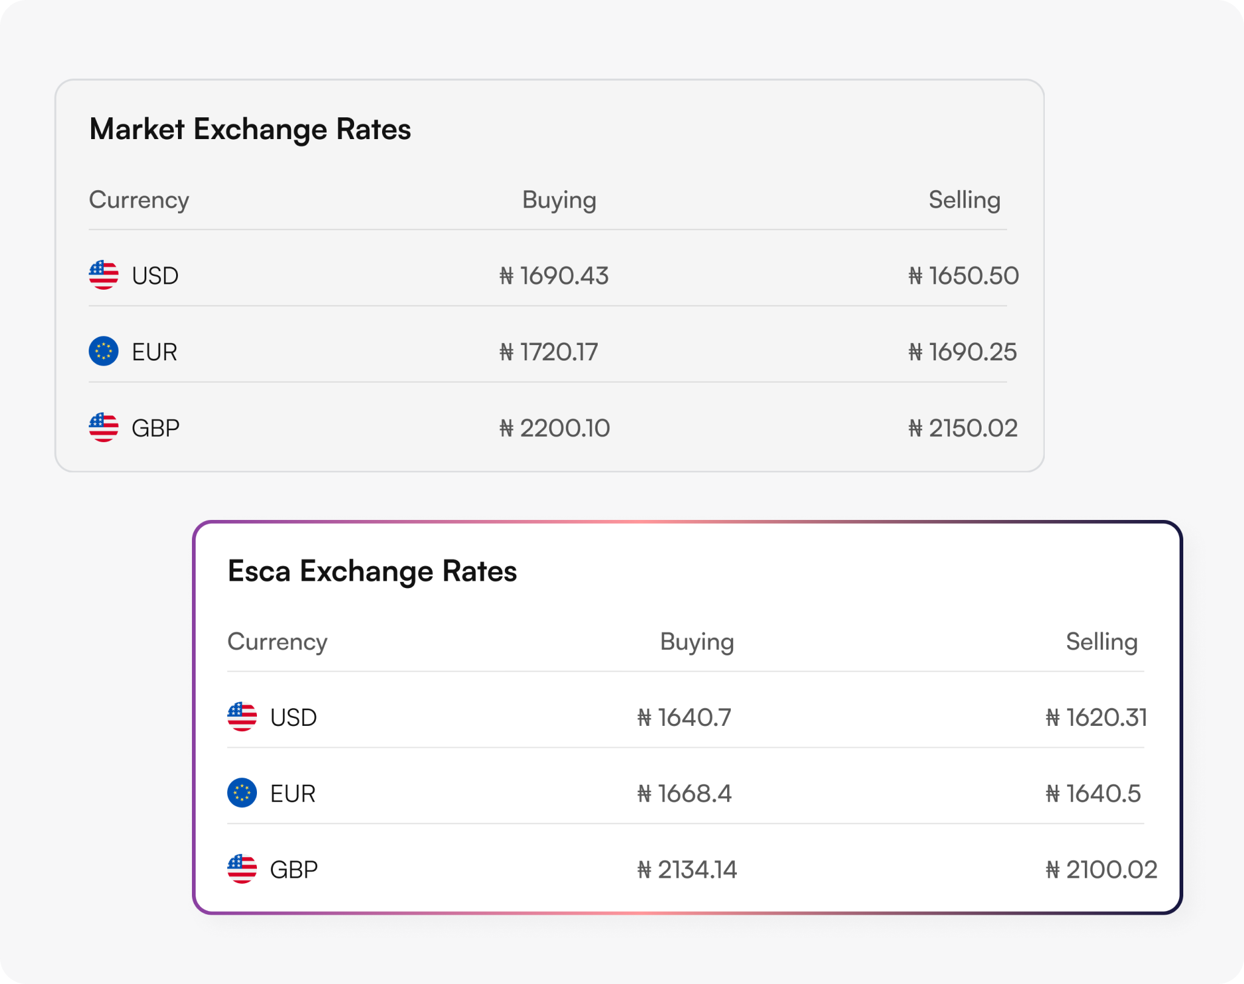
Task: Select the Esca Exchange Rates title
Action: pyautogui.click(x=372, y=571)
